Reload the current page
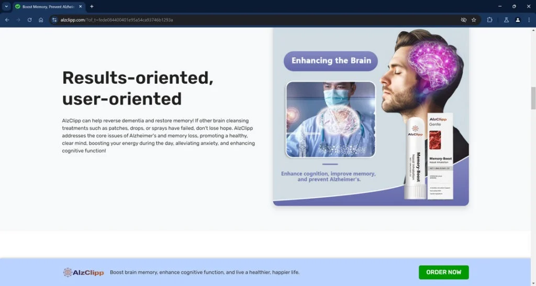The image size is (536, 286). pyautogui.click(x=30, y=20)
